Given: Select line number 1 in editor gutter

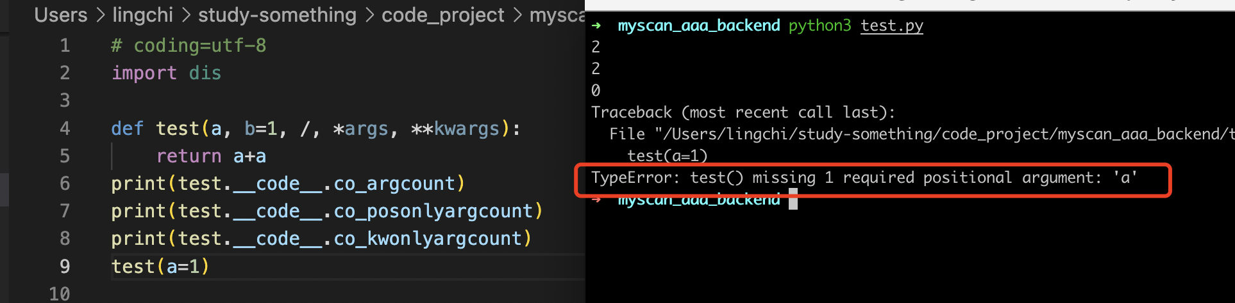Looking at the screenshot, I should tap(65, 45).
